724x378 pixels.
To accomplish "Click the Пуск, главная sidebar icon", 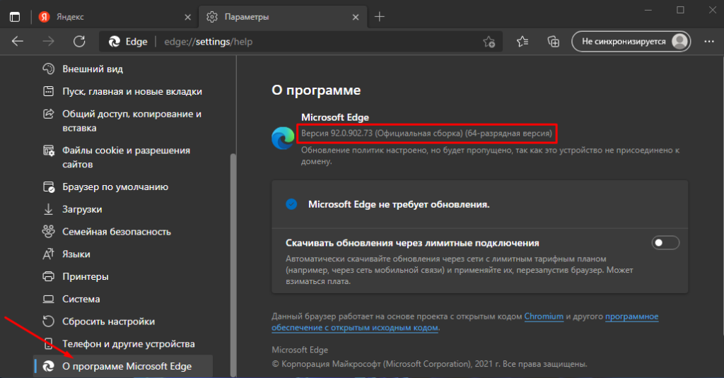I will tap(49, 91).
